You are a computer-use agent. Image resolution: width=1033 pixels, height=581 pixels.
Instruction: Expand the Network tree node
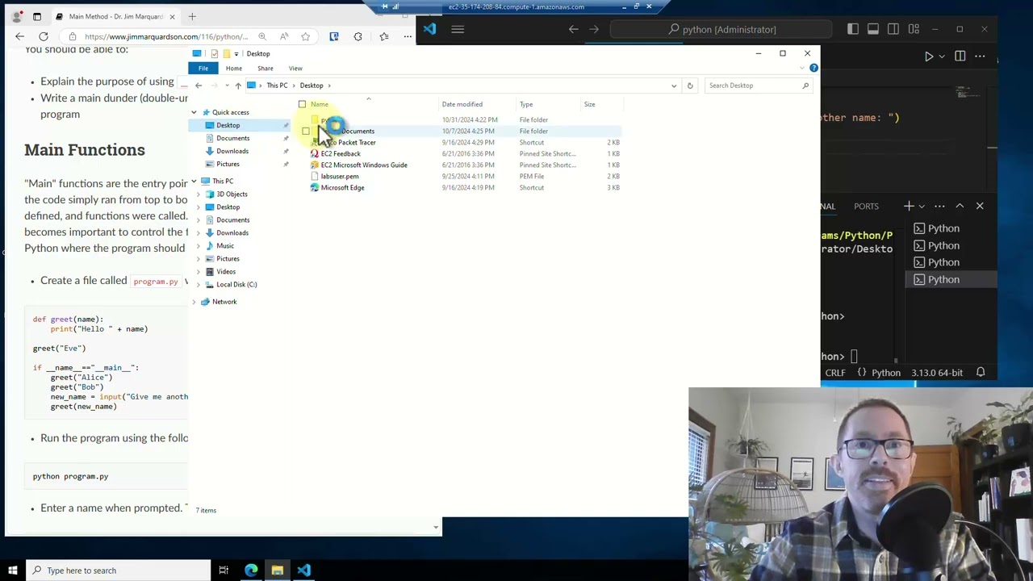[194, 302]
